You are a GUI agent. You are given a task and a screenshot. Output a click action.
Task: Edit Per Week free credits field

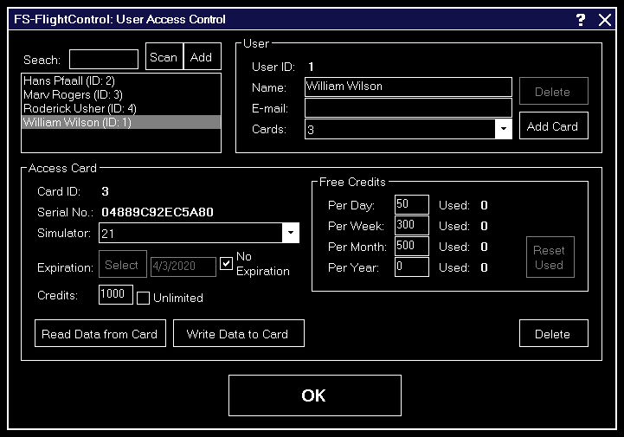(412, 225)
